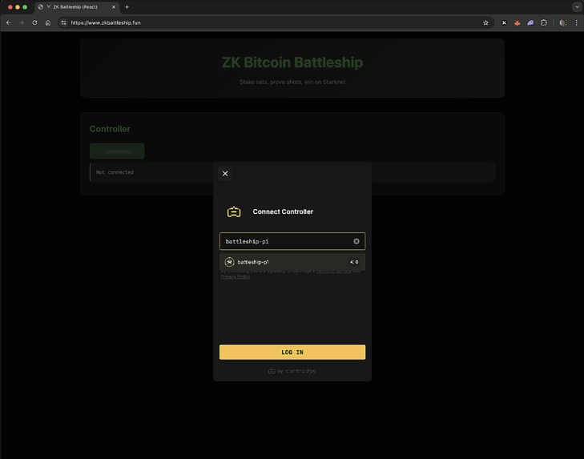584x459 pixels.
Task: Click the Connect Controller heading
Action: click(283, 211)
